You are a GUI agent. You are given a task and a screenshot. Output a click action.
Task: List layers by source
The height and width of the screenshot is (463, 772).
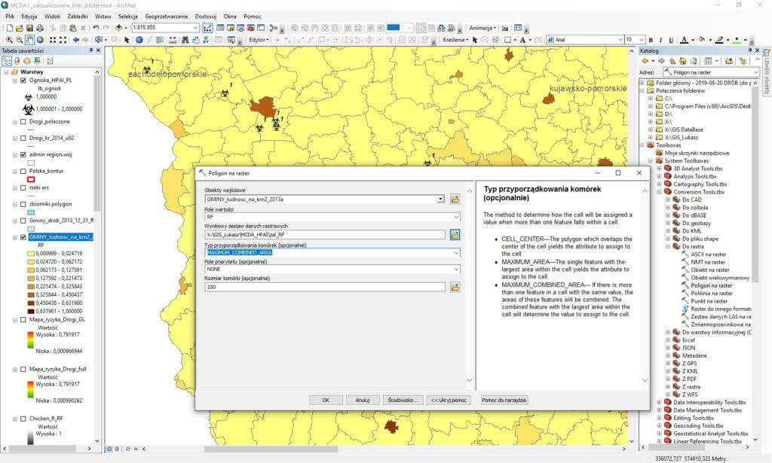tap(17, 61)
